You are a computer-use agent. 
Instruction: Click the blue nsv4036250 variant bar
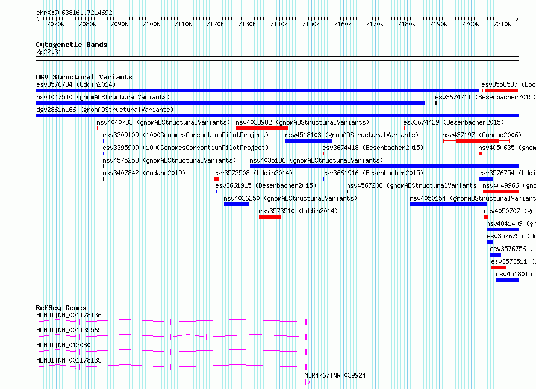[x=236, y=204]
